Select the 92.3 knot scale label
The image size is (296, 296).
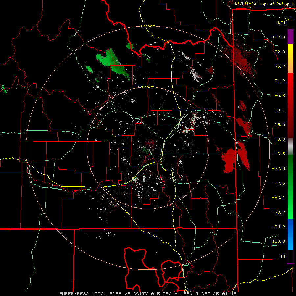(x=280, y=52)
